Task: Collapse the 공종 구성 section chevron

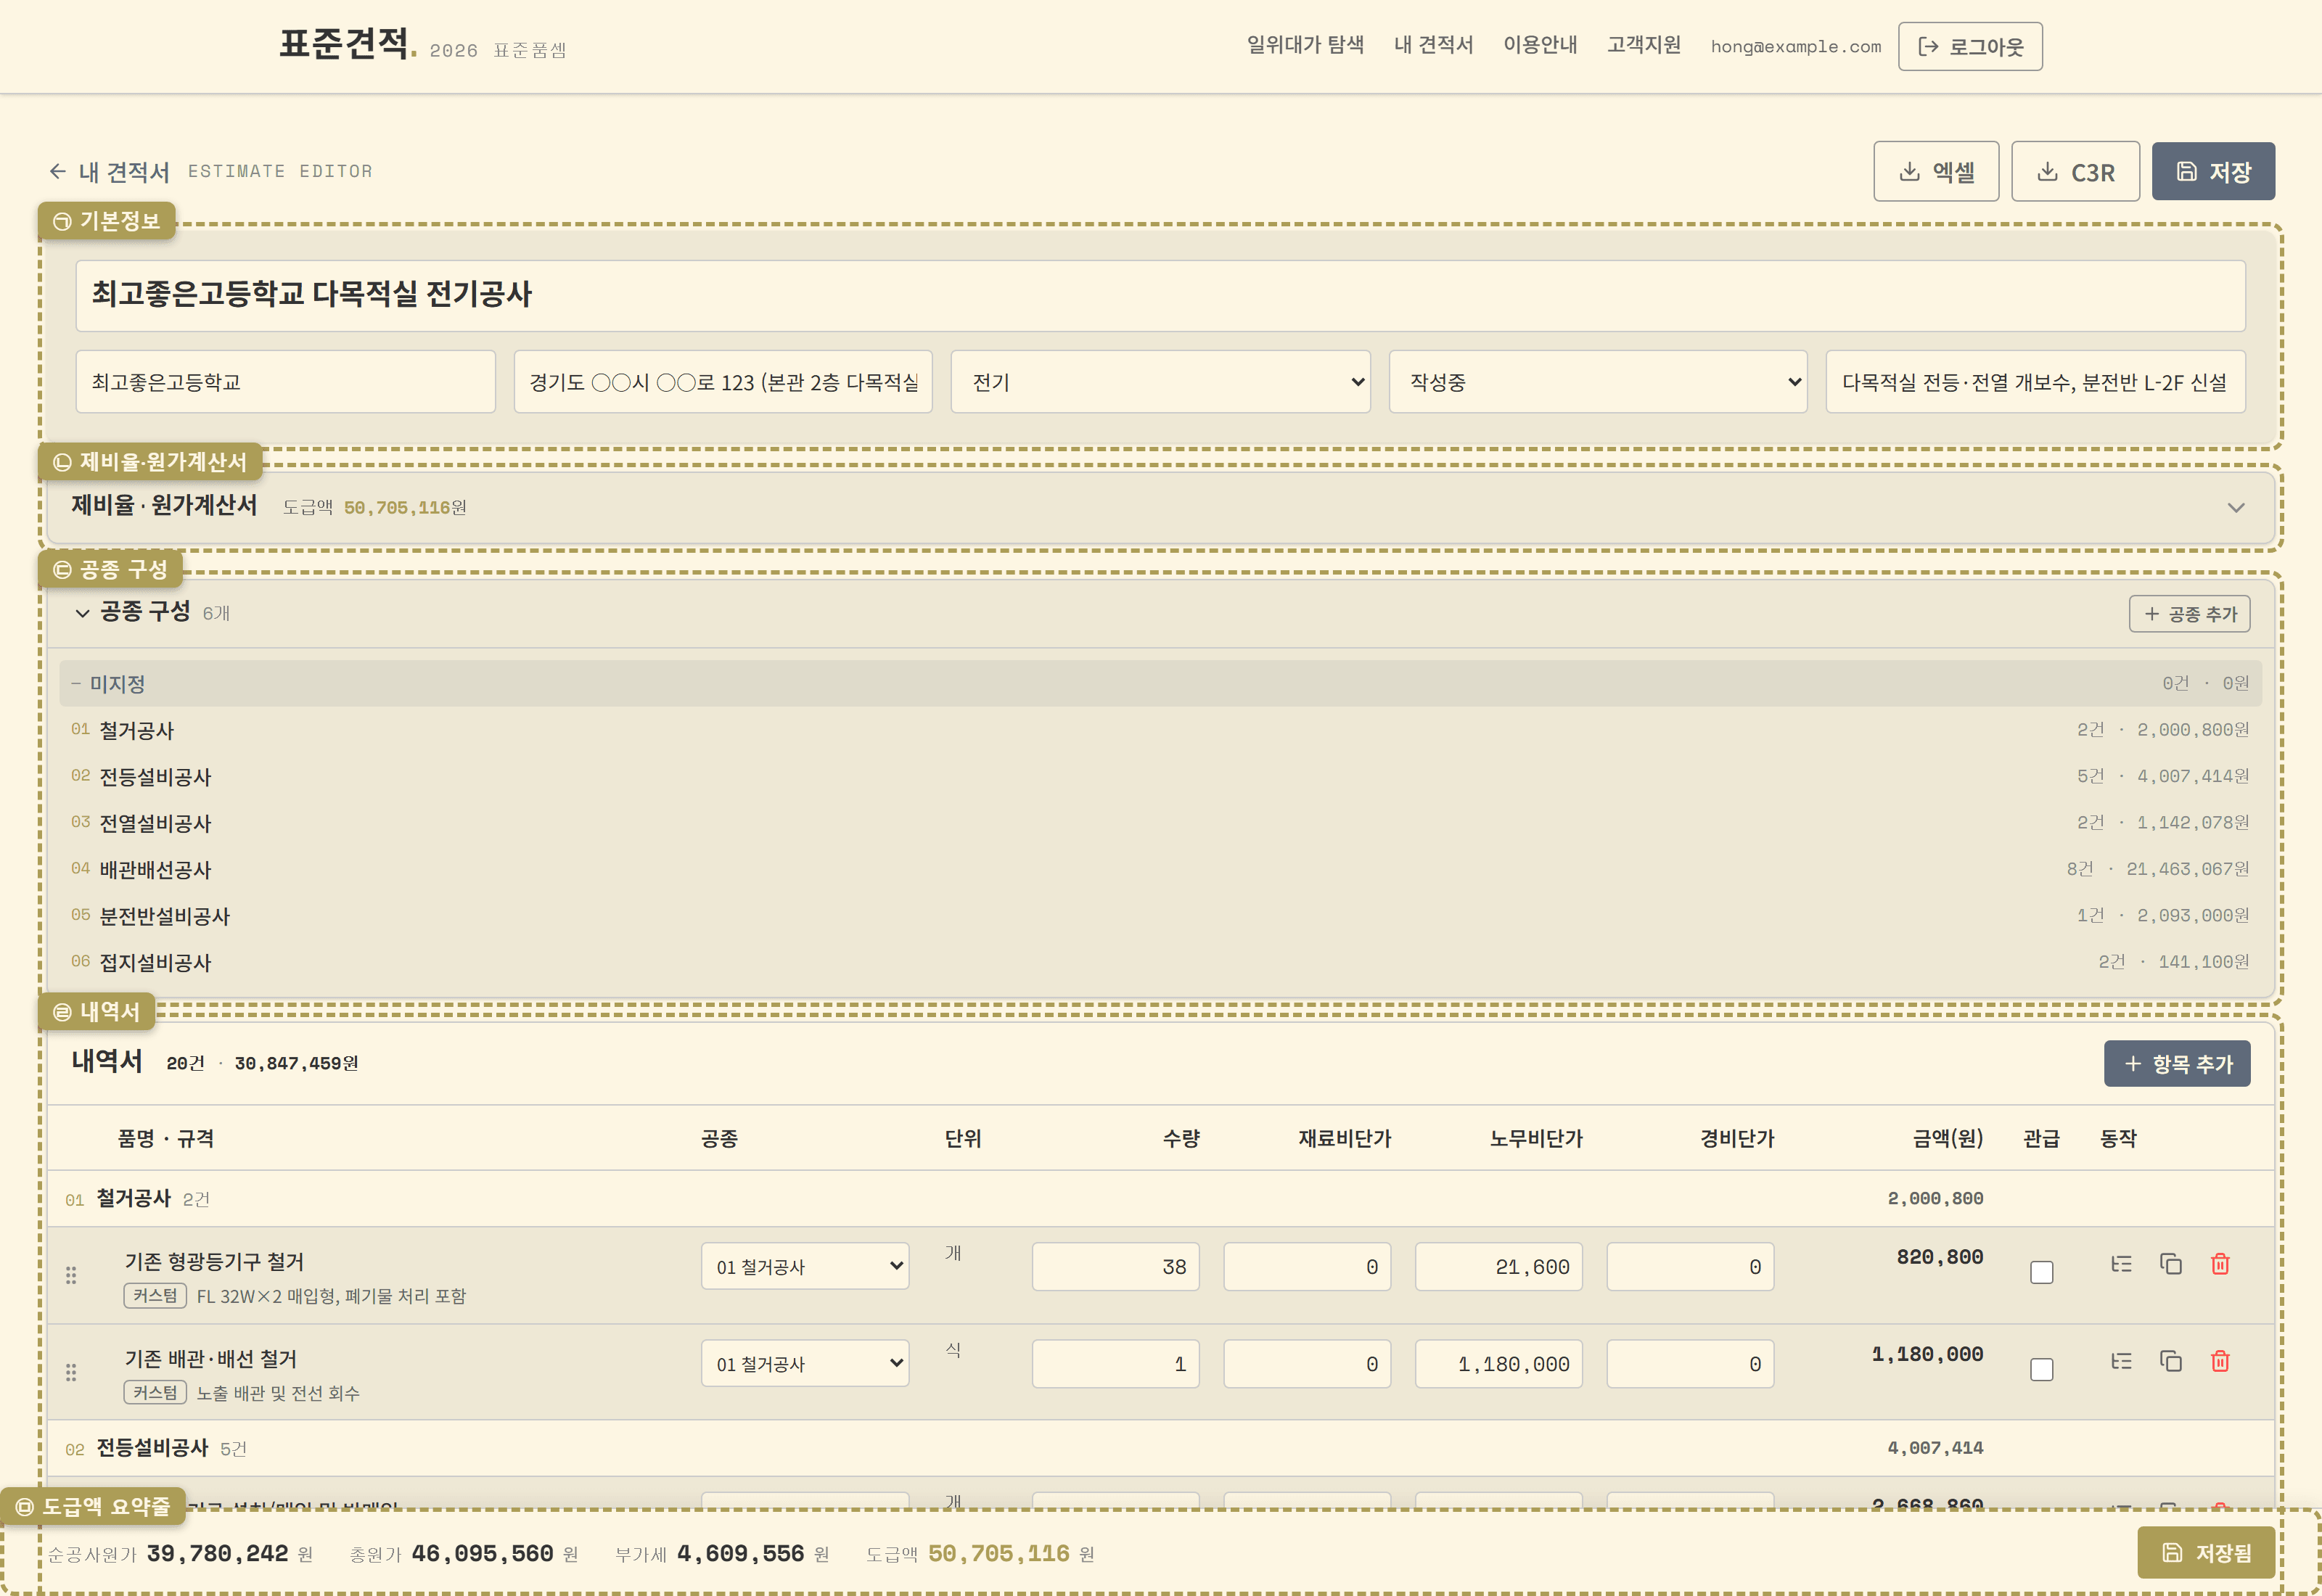Action: (x=82, y=613)
